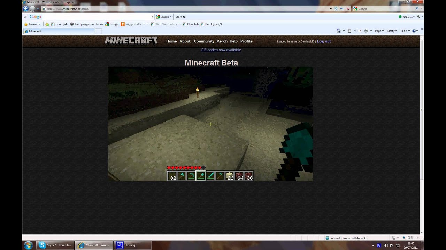Switch to the Minecraft browser tab
446x250 pixels.
pyautogui.click(x=59, y=31)
